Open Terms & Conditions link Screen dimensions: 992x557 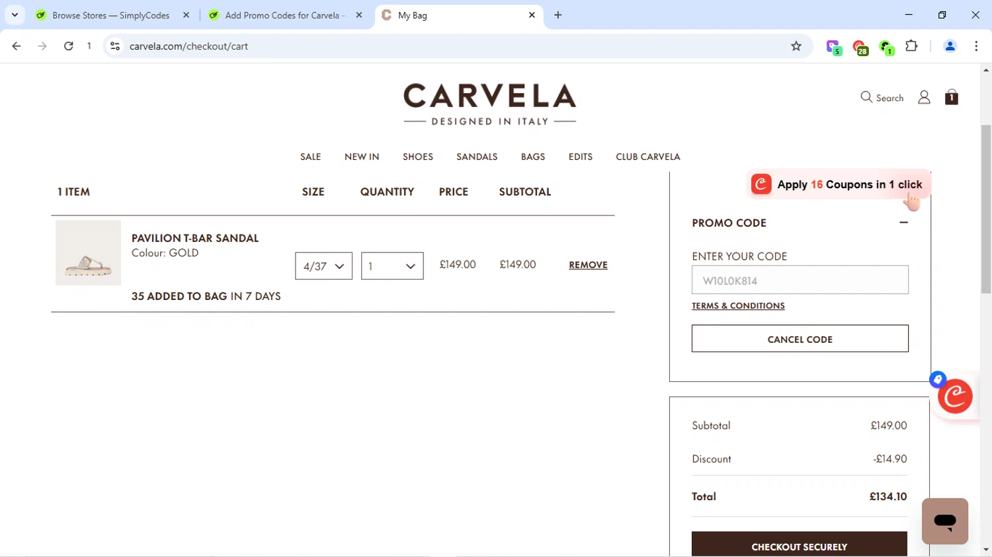738,306
